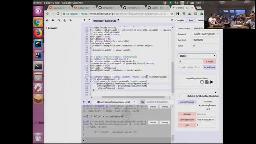This screenshot has height=144, width=256.
Task: Copy files to another instance icon
Action: point(65,20)
